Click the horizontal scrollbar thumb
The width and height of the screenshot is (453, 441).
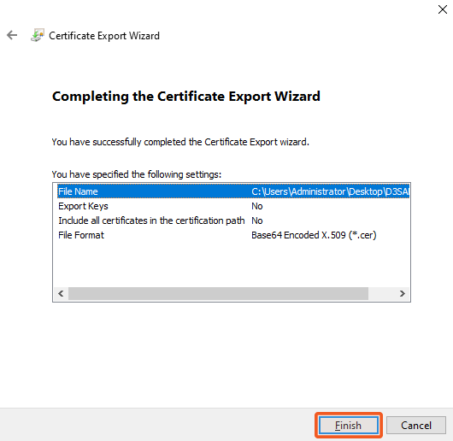pyautogui.click(x=218, y=294)
